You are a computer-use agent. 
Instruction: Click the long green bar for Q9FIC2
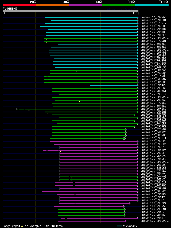click(77, 109)
